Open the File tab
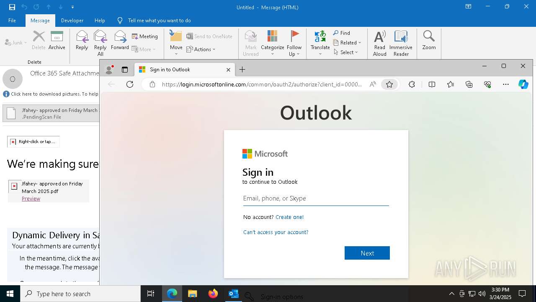The height and width of the screenshot is (302, 536). [12, 20]
